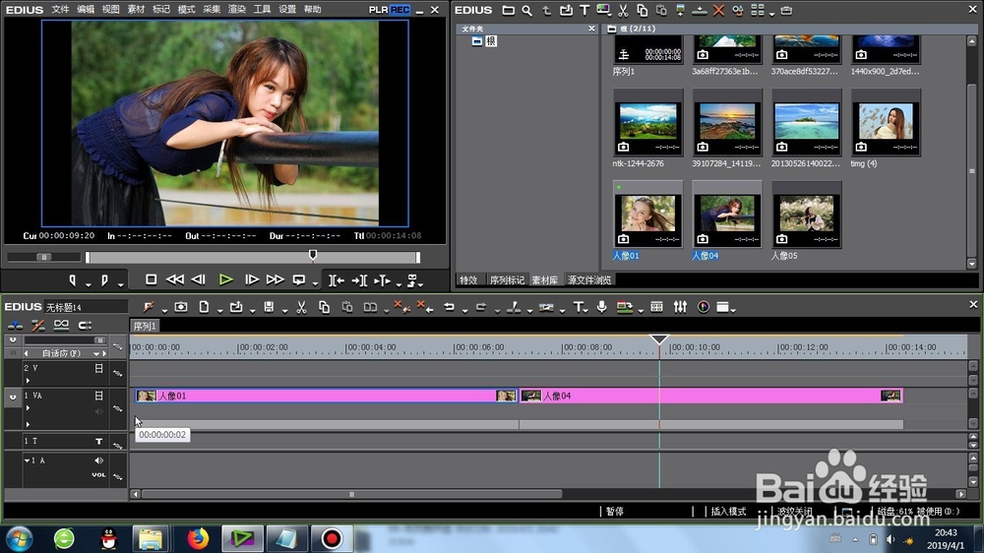This screenshot has width=984, height=553.
Task: Click the bin tools briefcase icon
Action: pos(786,10)
